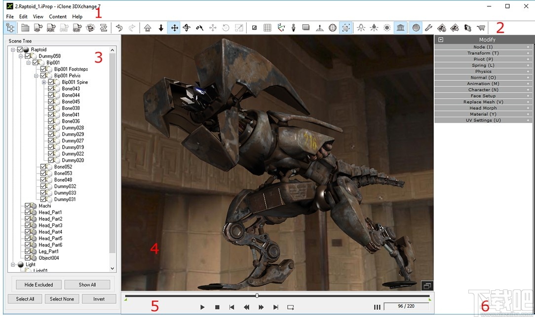
Task: Uncheck visibility of Head_Part3
Action: [x=27, y=225]
